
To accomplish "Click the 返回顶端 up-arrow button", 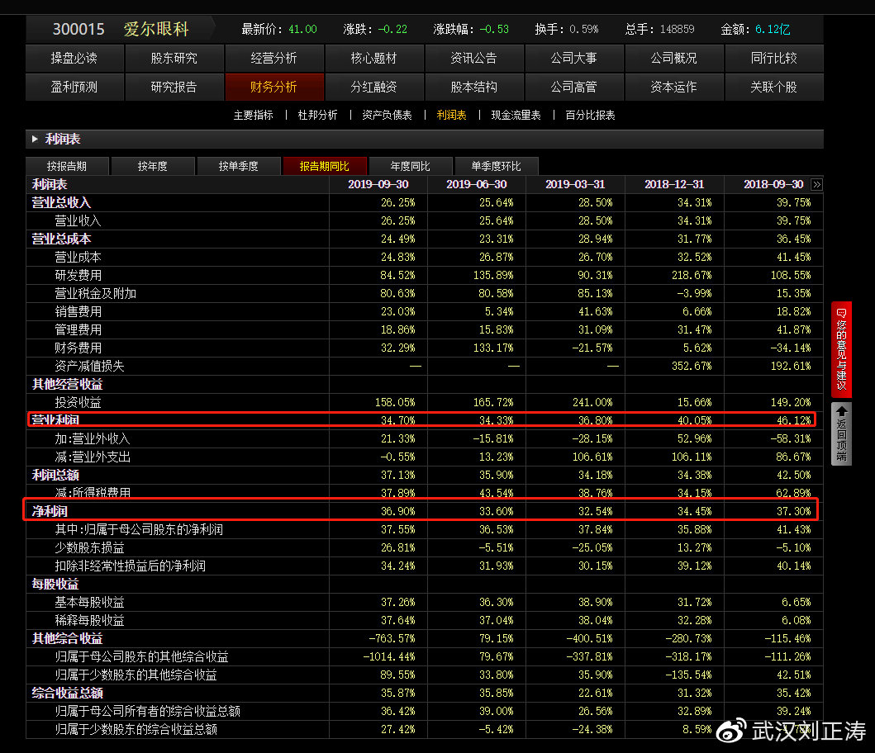I will [841, 433].
